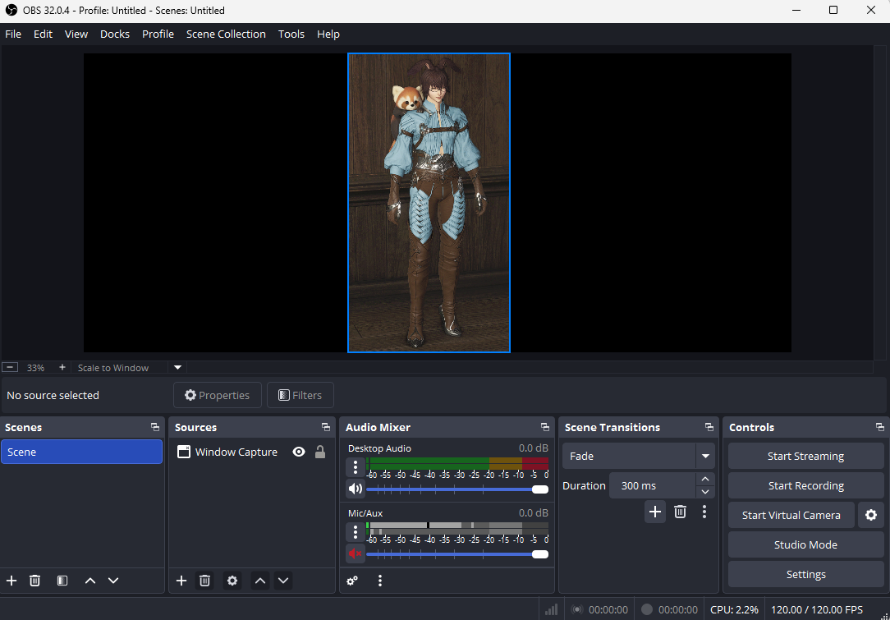Increase transition duration with up arrow
This screenshot has height=620, width=890.
coord(704,480)
